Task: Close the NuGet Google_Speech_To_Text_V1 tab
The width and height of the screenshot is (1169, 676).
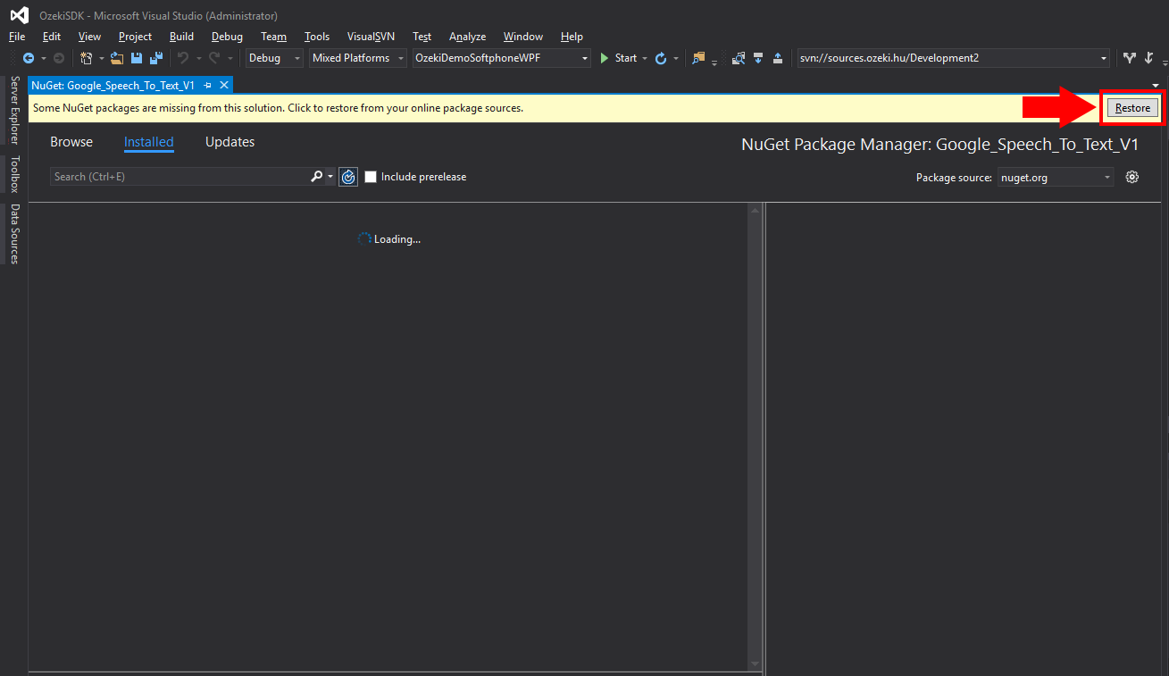Action: [224, 85]
